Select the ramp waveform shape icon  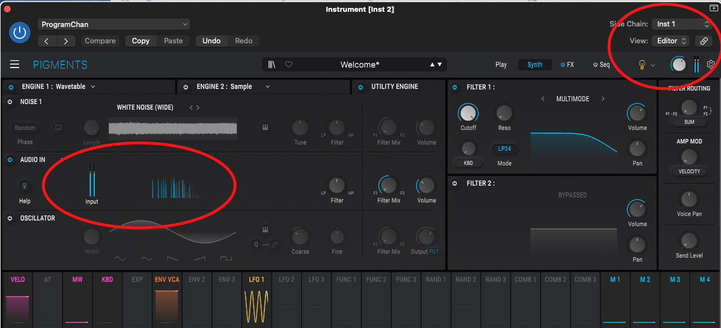[x=200, y=259]
